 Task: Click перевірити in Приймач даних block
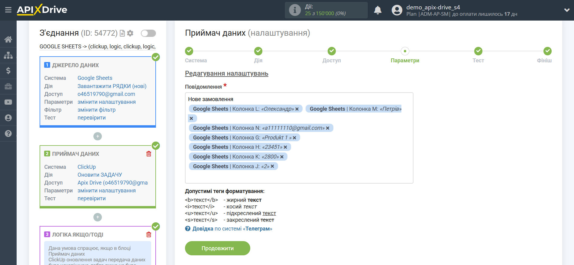point(92,198)
